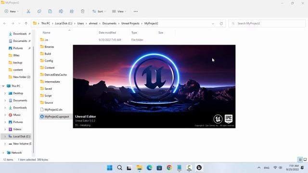This screenshot has width=308, height=173.
Task: Click 'Users' breadcrumb in address bar
Action: tap(80, 24)
